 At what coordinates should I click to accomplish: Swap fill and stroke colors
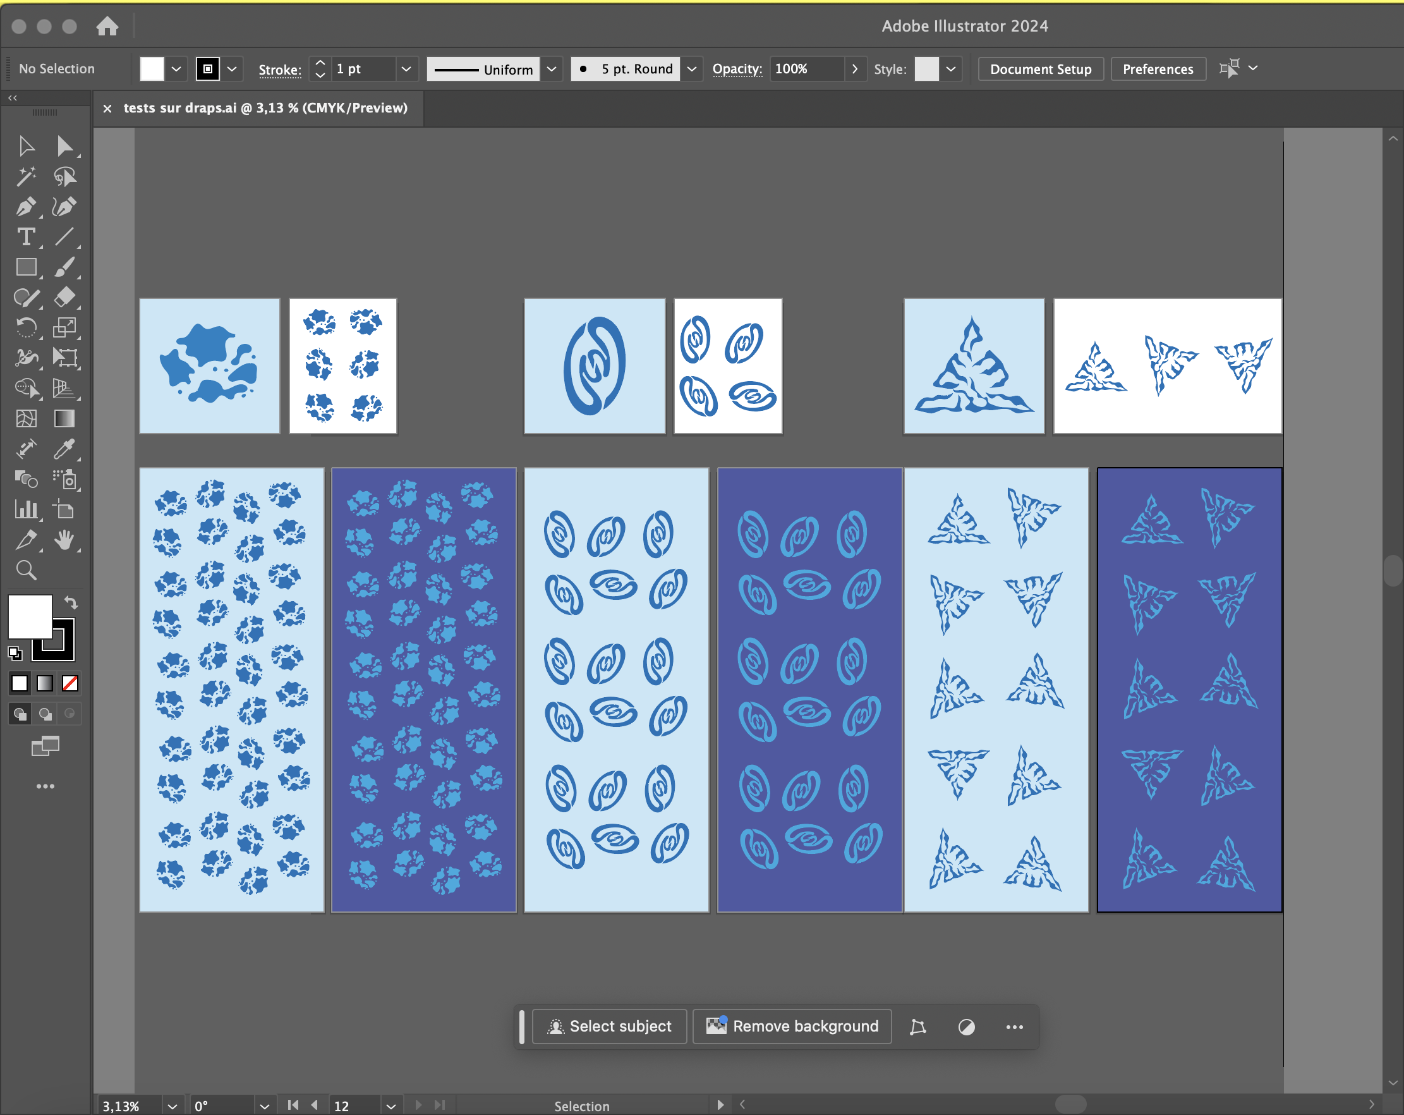[71, 602]
